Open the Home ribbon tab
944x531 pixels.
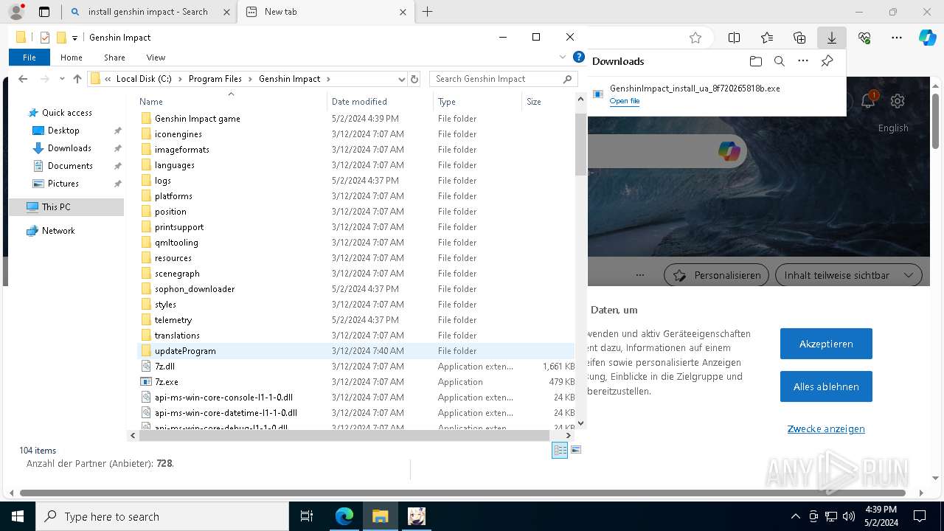(x=72, y=58)
